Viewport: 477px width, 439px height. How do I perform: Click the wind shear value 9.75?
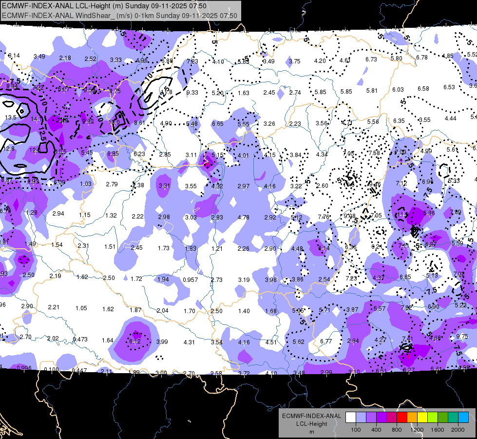pos(462,337)
